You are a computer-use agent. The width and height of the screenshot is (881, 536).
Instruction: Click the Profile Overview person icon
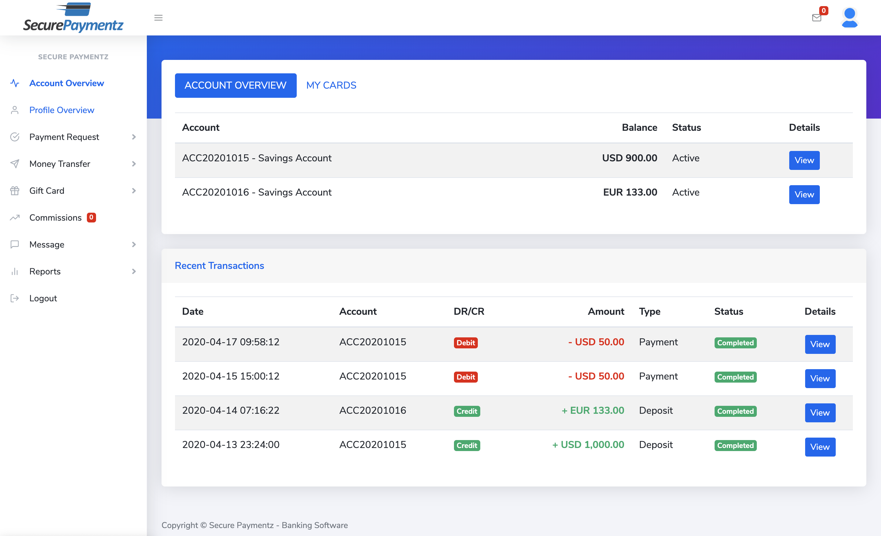click(x=15, y=110)
